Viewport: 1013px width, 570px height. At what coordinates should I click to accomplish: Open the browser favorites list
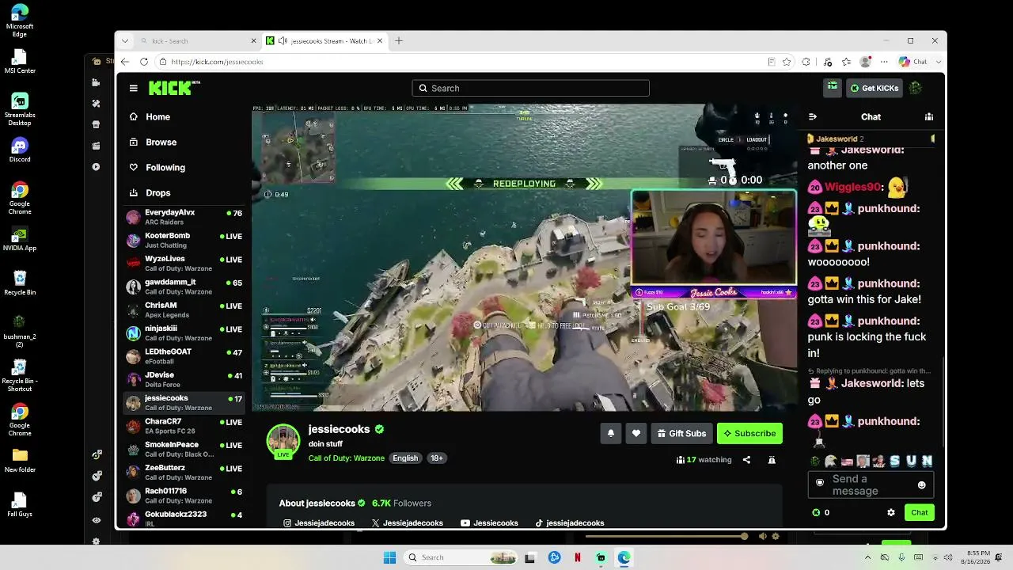pyautogui.click(x=847, y=62)
